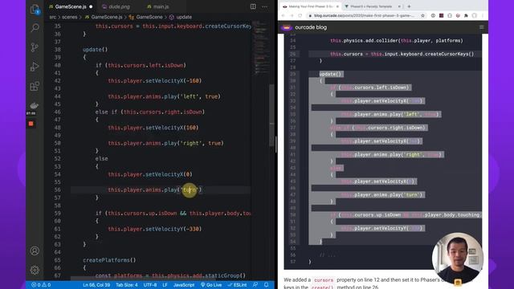Viewport: 514px width, 289px height.
Task: Click line number 56 in the gutter
Action: click(57, 190)
